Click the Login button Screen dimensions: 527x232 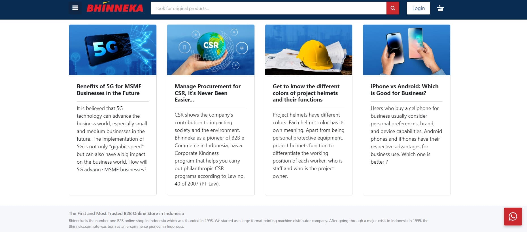418,8
